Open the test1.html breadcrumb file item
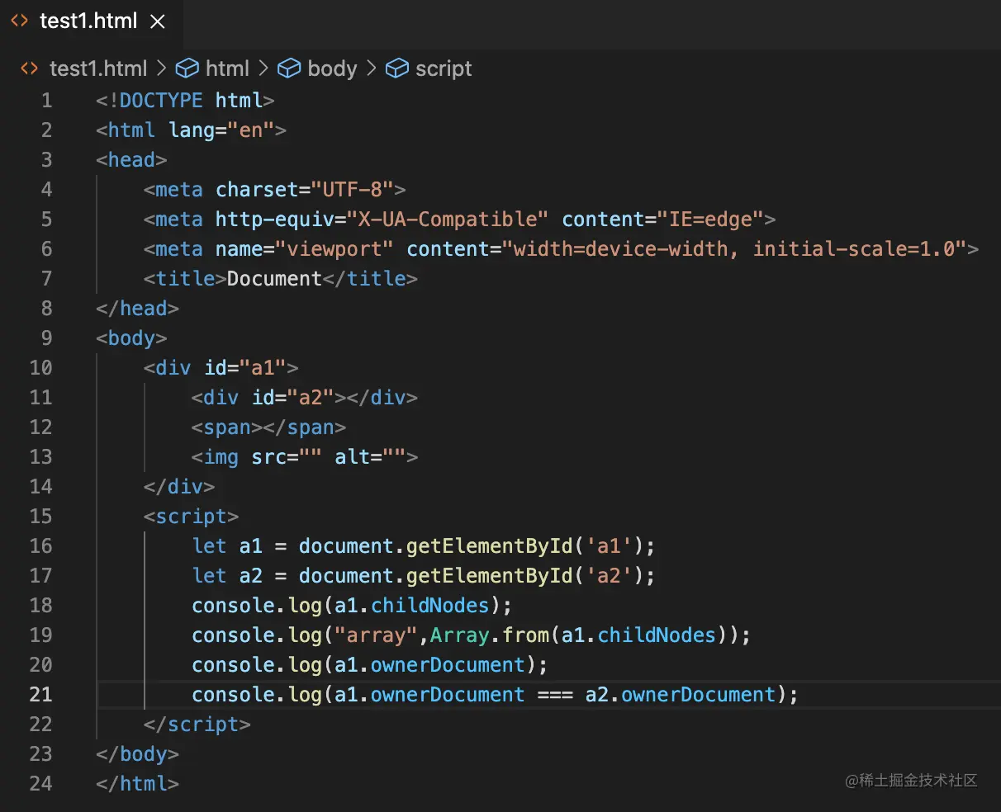 tap(97, 68)
